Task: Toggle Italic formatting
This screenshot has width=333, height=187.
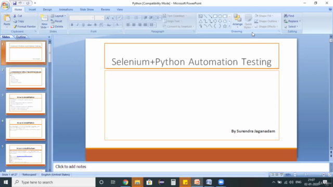Action: point(78,25)
